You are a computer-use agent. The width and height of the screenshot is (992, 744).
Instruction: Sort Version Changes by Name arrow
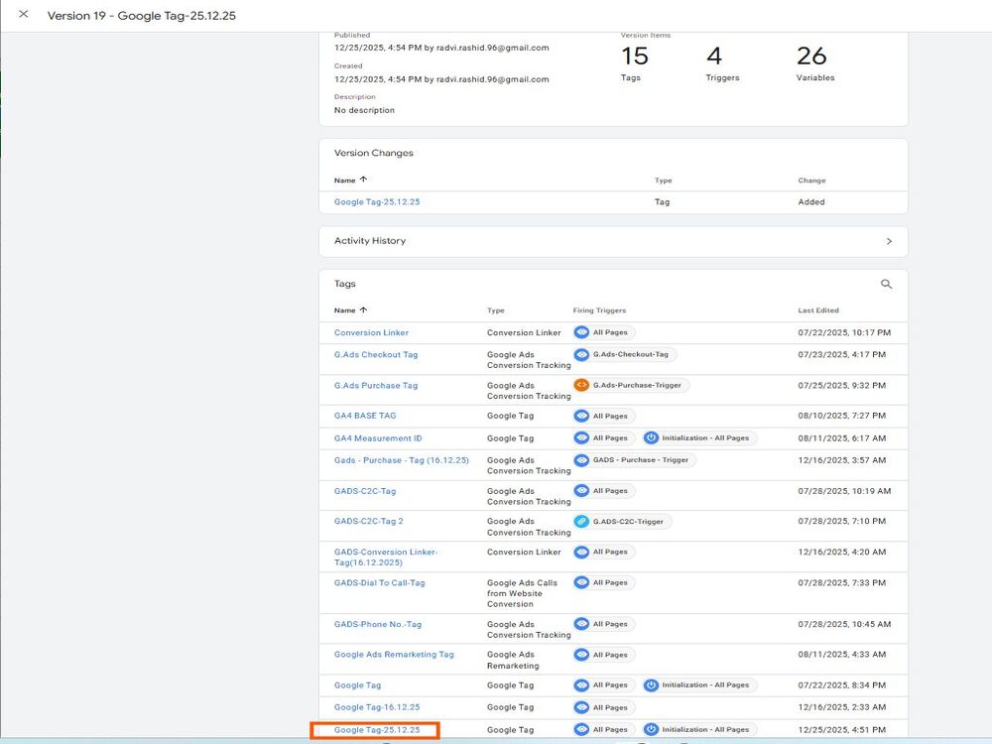363,180
